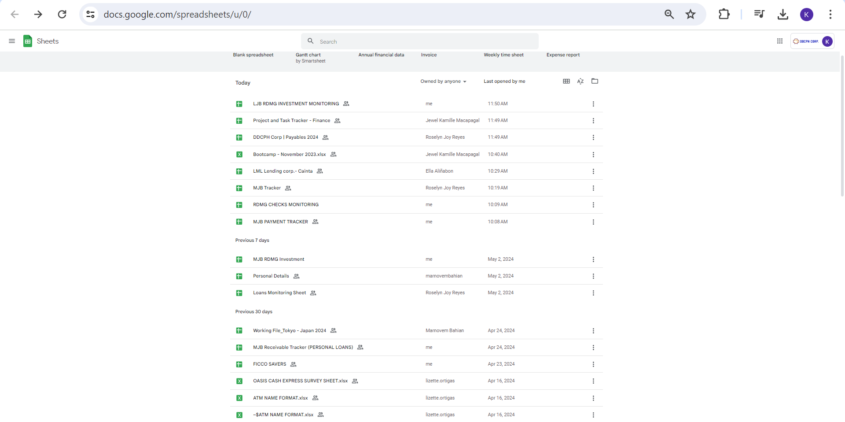Choose the Weekly time sheet template
The width and height of the screenshot is (845, 422).
tap(503, 55)
